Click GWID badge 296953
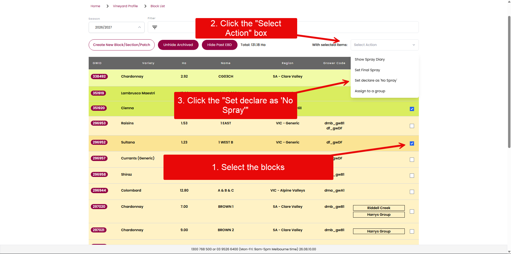This screenshot has width=511, height=254. click(99, 123)
